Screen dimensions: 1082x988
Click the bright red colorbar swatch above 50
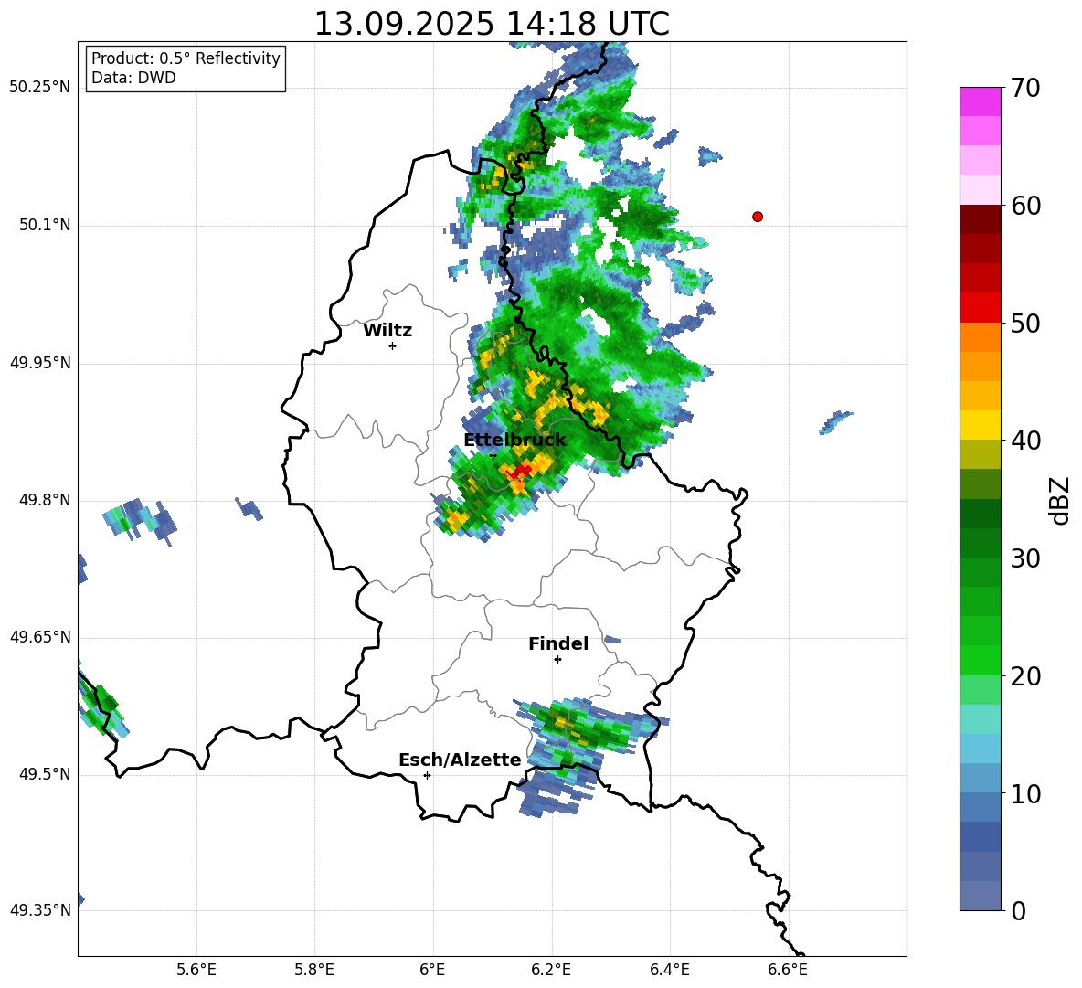(980, 308)
